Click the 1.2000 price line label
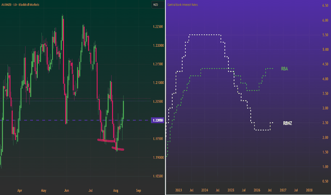Screen dimensions: 331x195 pyautogui.click(x=158, y=120)
